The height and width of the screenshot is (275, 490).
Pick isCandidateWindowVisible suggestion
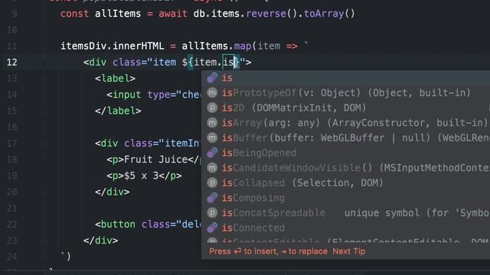point(345,167)
